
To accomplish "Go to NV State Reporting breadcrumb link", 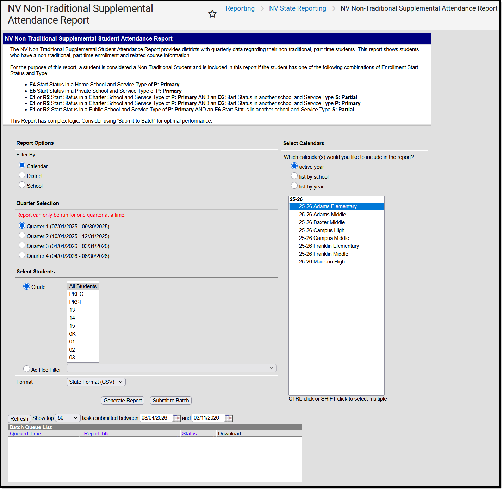I will point(298,8).
